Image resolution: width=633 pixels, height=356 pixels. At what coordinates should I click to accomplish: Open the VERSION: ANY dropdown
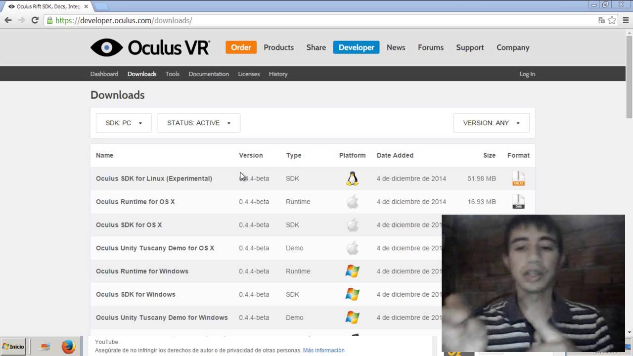tap(492, 123)
